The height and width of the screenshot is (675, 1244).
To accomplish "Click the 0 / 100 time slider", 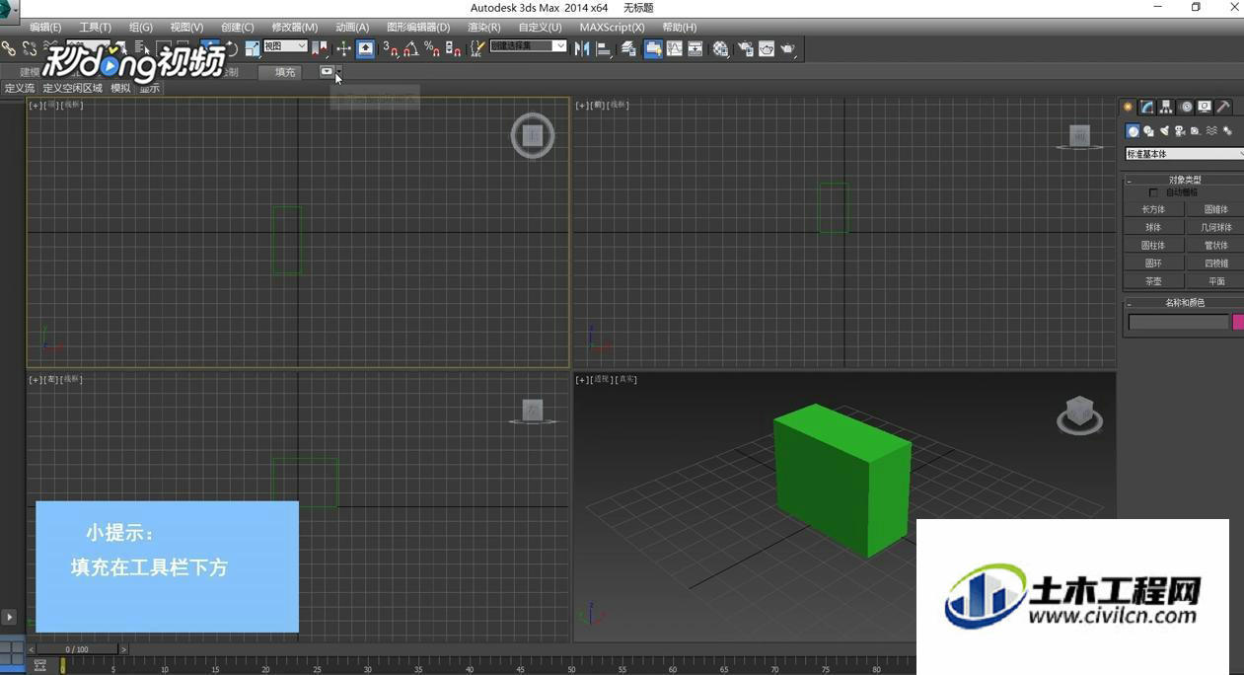I will (x=77, y=649).
